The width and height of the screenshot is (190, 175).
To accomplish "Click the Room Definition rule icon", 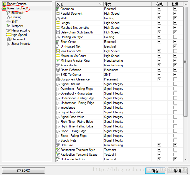I will click(x=58, y=70).
